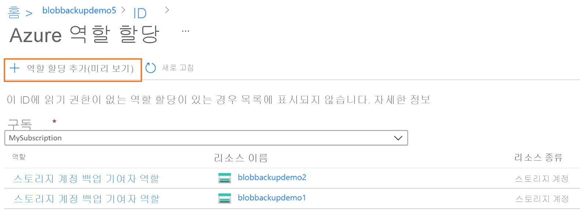Open the blobbackupdemo1 resource link
This screenshot has height=221, width=580.
[272, 198]
